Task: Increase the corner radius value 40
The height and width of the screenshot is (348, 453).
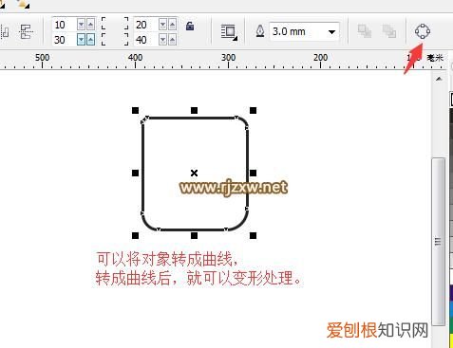Action: pos(173,40)
